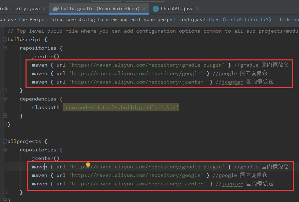Image resolution: width=299 pixels, height=202 pixels.
Task: Collapse the allprojects block fold marker
Action: coord(5,141)
